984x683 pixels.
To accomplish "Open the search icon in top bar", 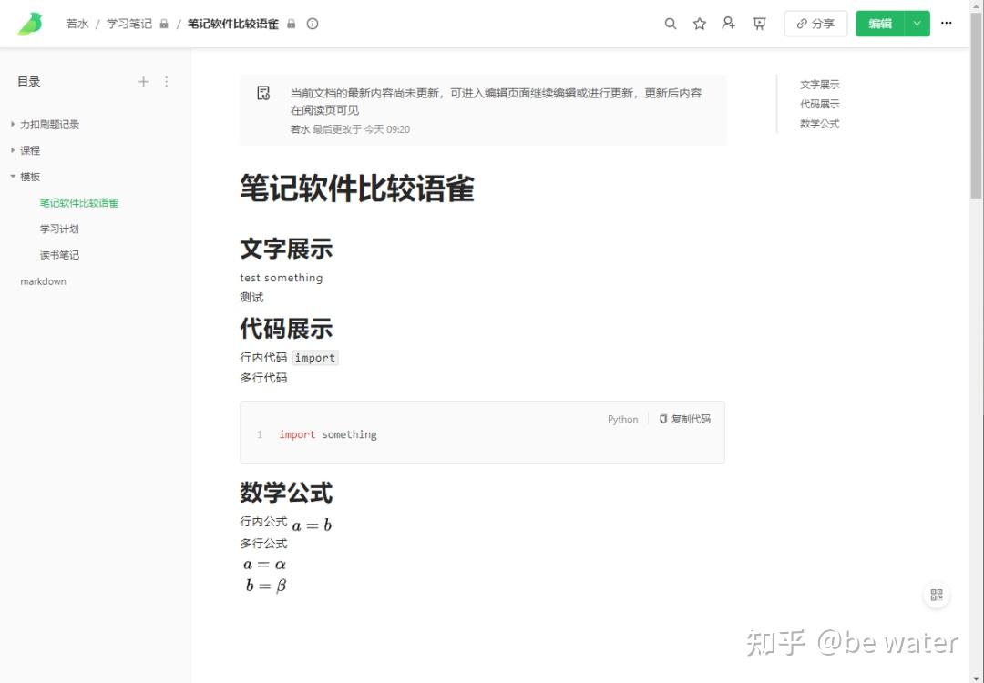I will tap(671, 24).
